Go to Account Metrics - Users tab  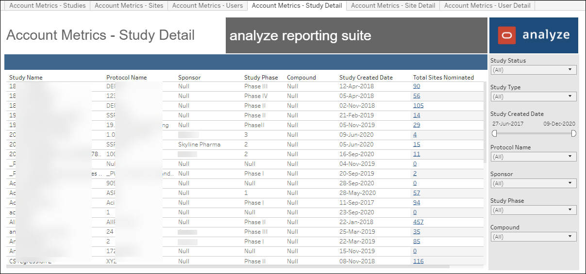207,6
